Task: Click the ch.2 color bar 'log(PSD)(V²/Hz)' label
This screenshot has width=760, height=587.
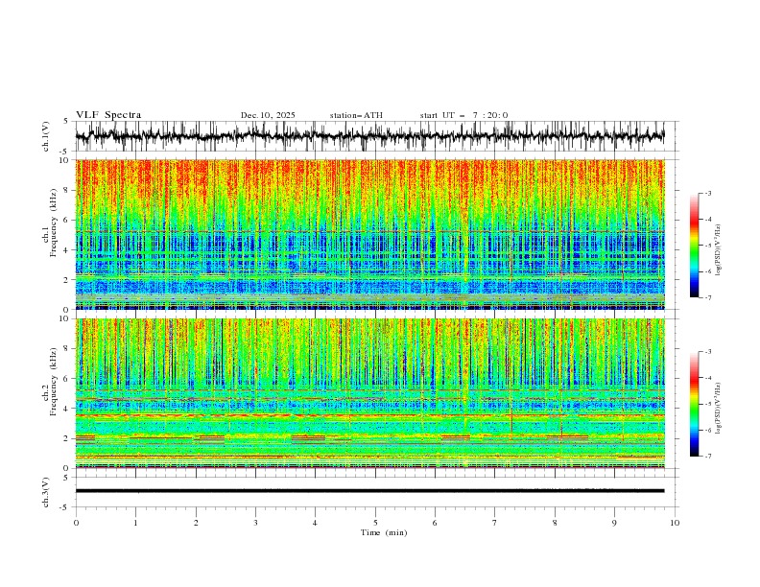Action: click(719, 409)
